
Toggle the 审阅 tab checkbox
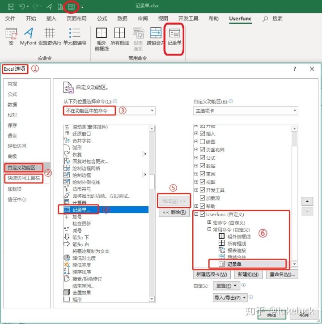coord(203,174)
